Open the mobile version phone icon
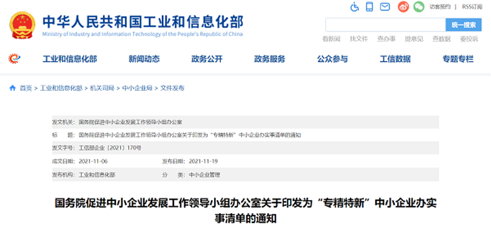The height and width of the screenshot is (231, 491). point(370,7)
